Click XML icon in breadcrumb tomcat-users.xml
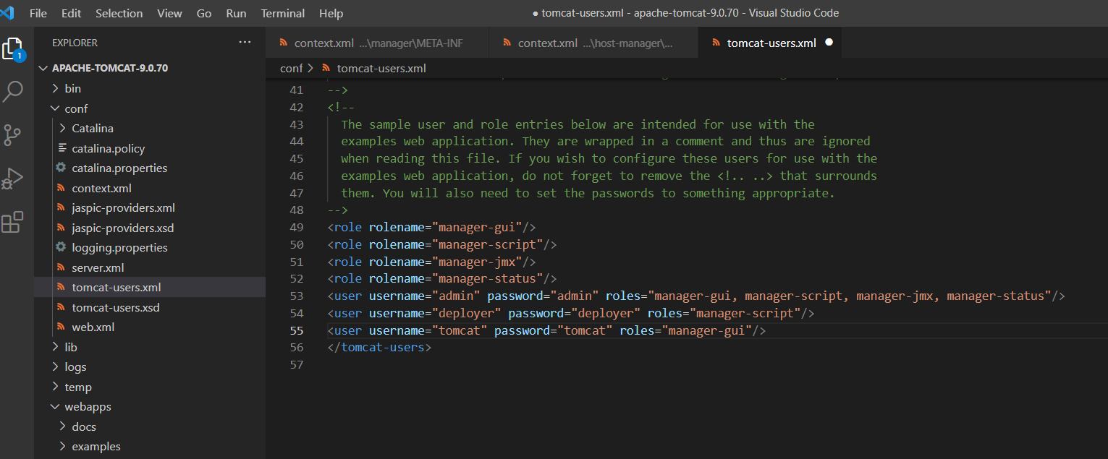The image size is (1108, 459). [x=326, y=69]
